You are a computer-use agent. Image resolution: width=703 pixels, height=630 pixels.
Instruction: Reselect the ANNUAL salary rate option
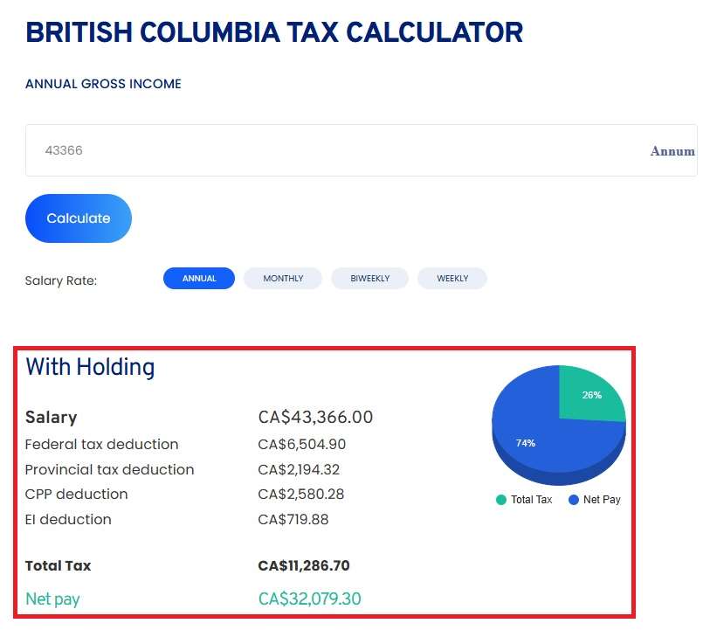tap(199, 278)
